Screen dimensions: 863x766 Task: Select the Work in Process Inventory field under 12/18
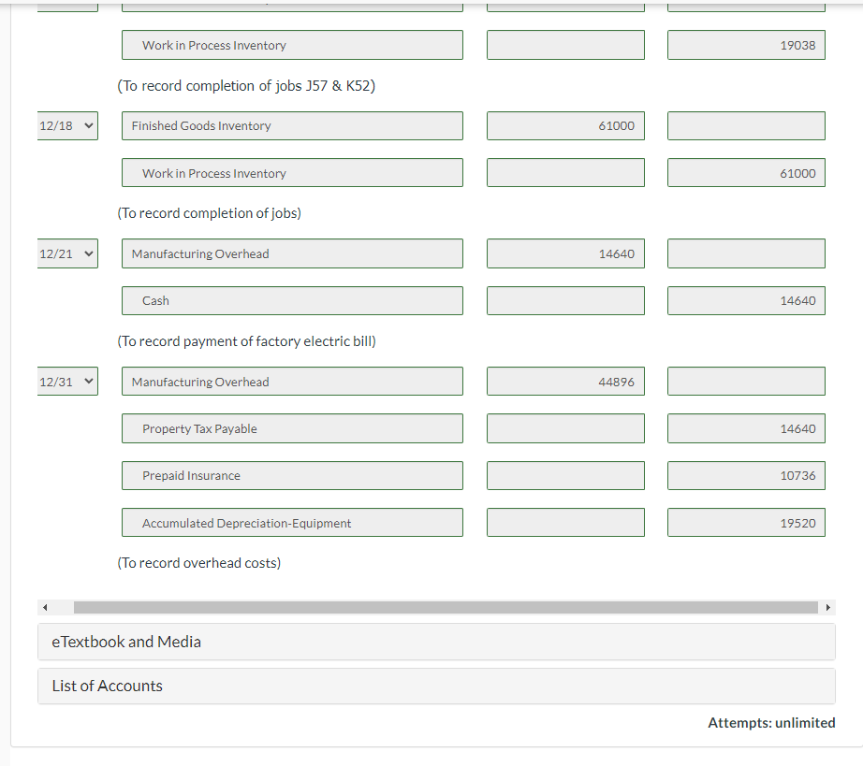coord(291,172)
